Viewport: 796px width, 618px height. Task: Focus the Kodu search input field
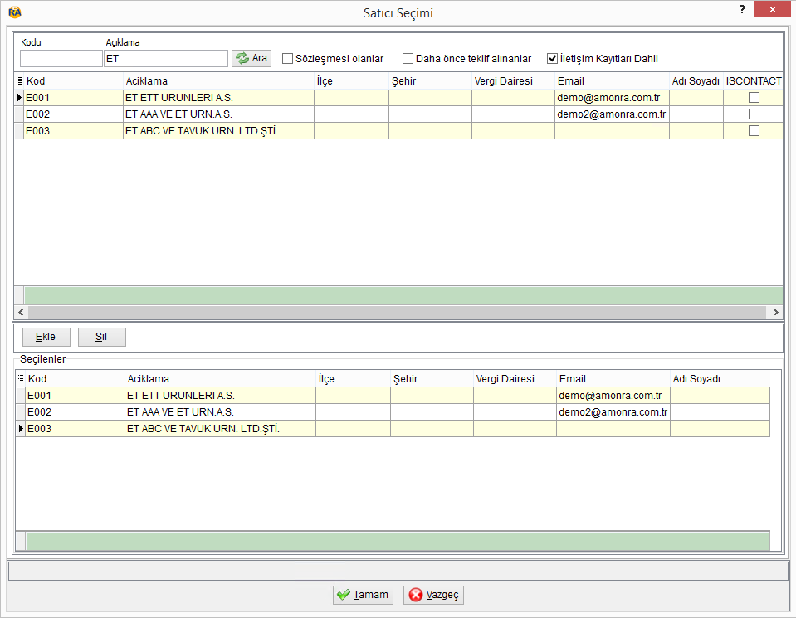pyautogui.click(x=61, y=58)
